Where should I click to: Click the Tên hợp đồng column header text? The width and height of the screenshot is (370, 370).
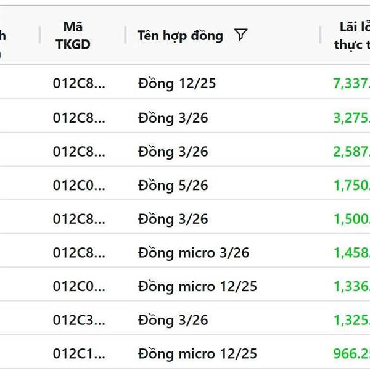[180, 35]
